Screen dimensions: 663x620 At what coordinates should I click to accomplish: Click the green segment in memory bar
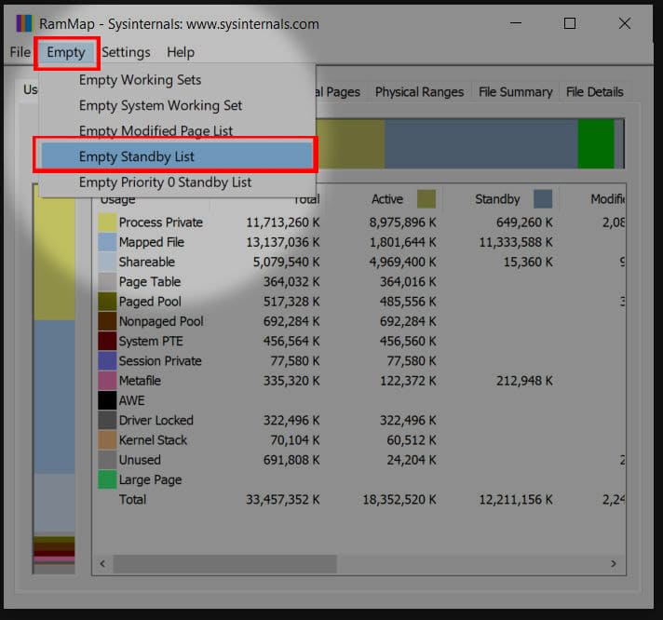coord(595,143)
